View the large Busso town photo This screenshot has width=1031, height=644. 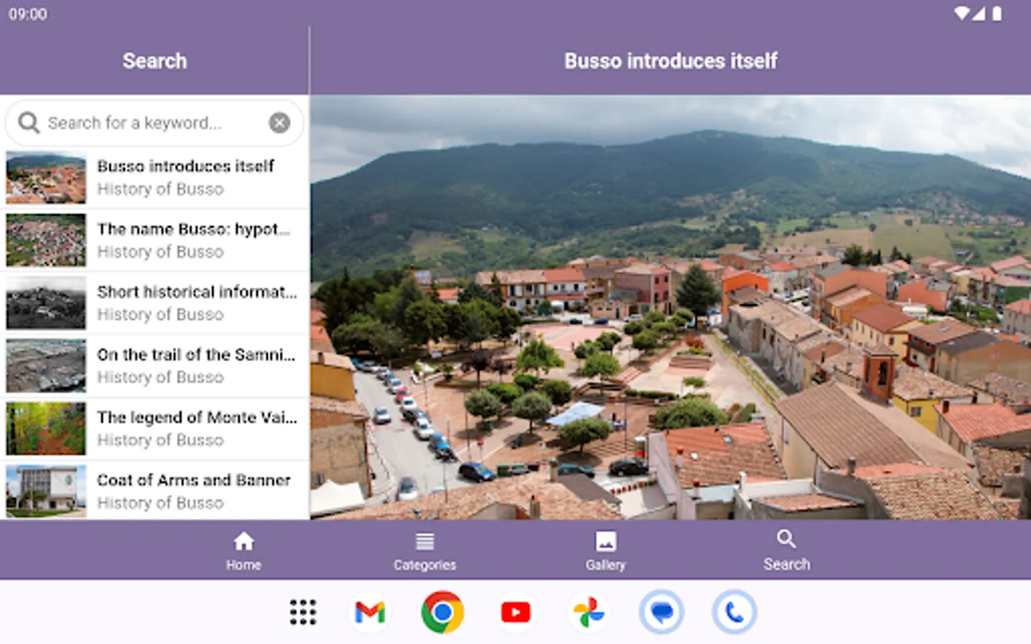tap(671, 308)
